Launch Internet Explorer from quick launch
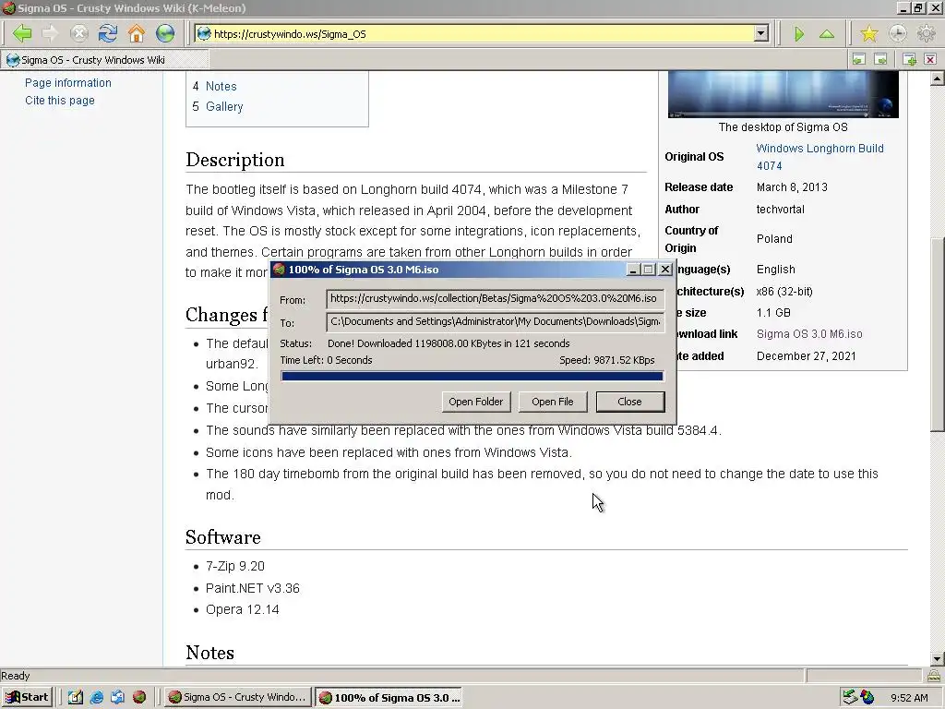This screenshot has height=709, width=945. tap(96, 697)
